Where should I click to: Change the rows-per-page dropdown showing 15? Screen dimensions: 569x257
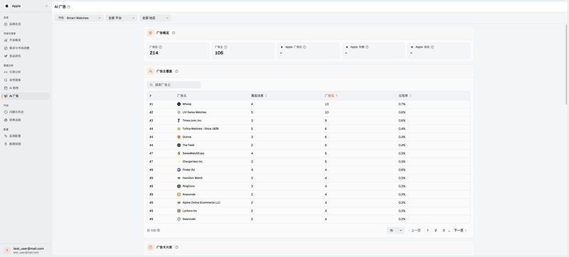click(395, 230)
